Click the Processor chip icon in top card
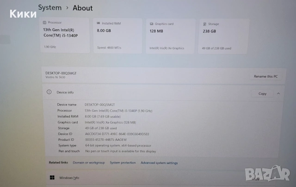The image size is (296, 187). tap(44, 23)
